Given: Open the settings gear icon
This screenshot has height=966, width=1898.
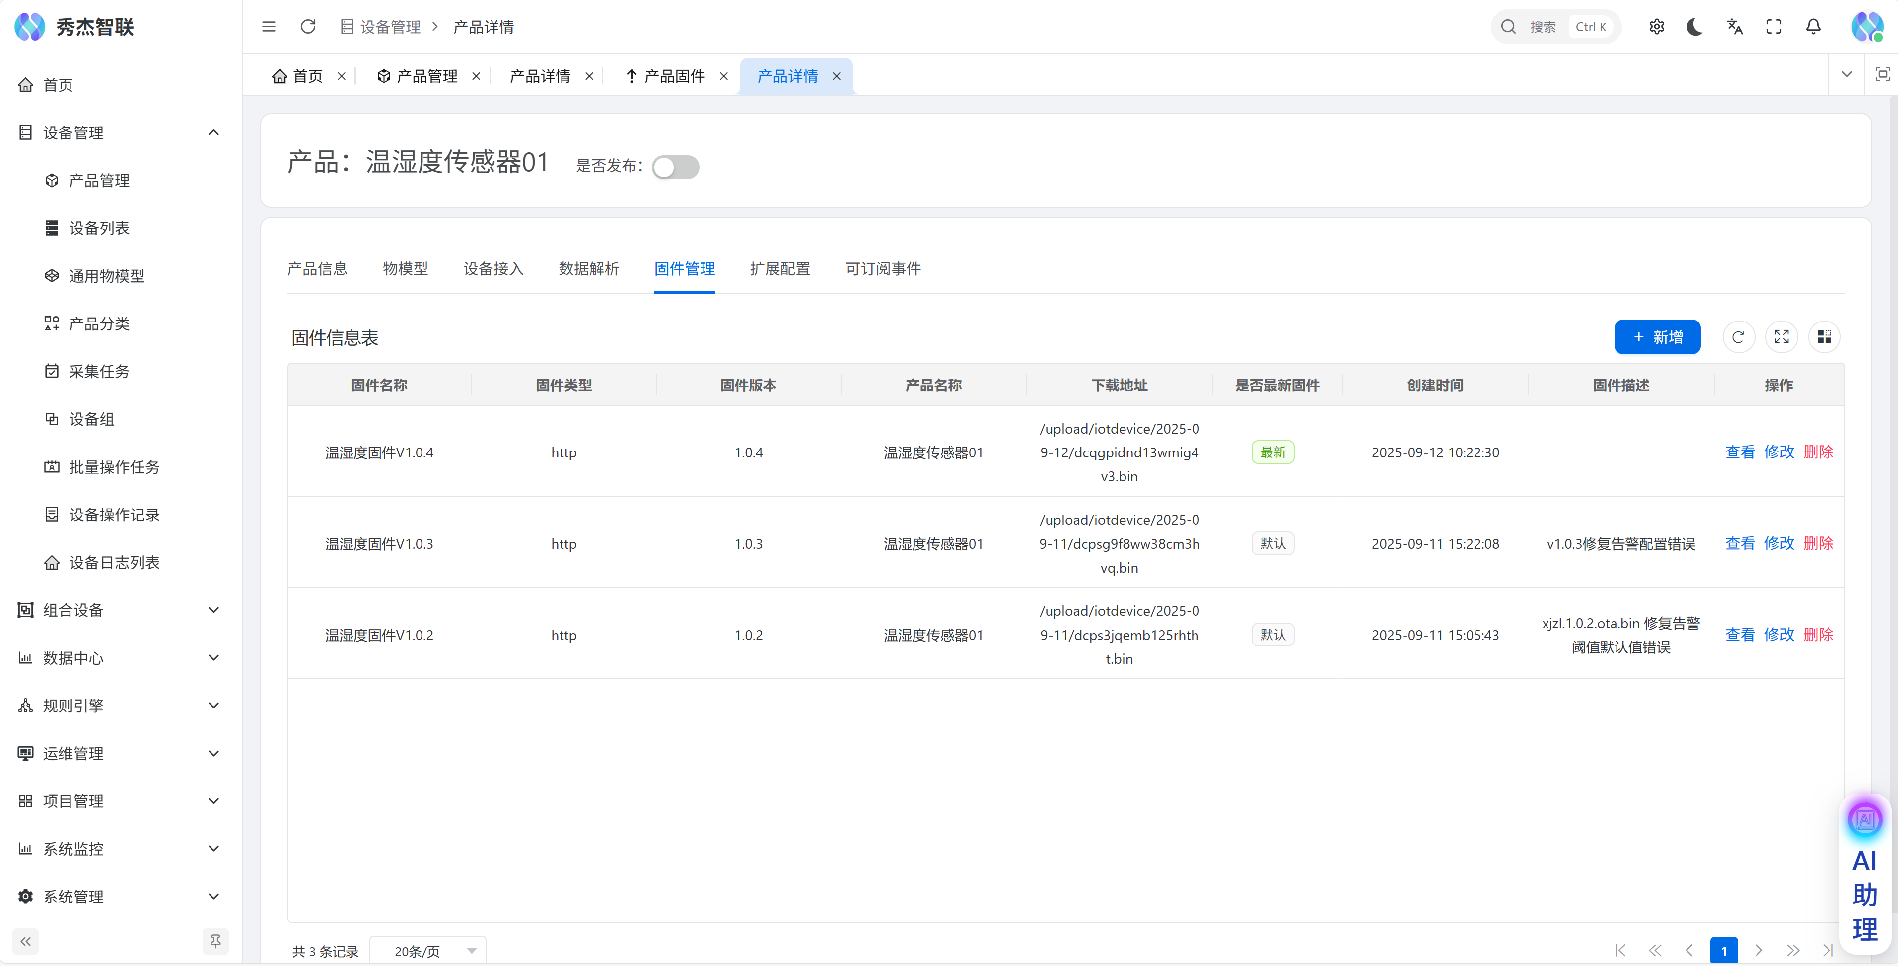Looking at the screenshot, I should (1656, 27).
